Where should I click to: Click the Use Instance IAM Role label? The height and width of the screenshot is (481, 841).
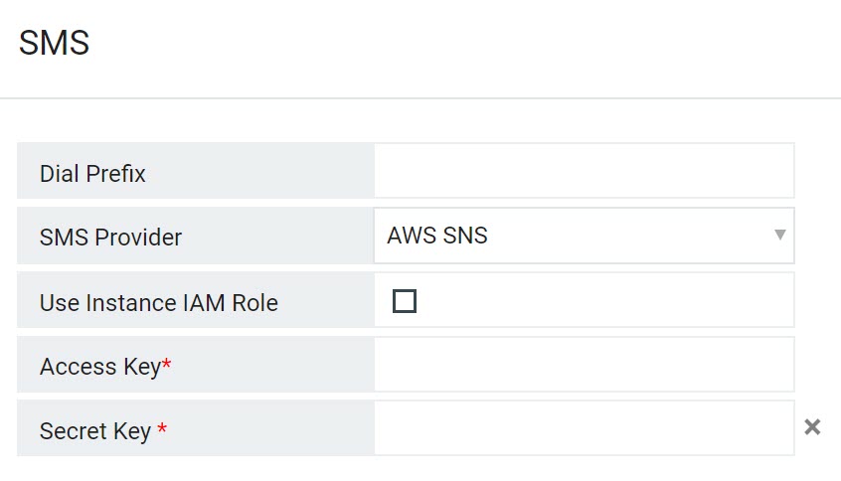pos(159,303)
